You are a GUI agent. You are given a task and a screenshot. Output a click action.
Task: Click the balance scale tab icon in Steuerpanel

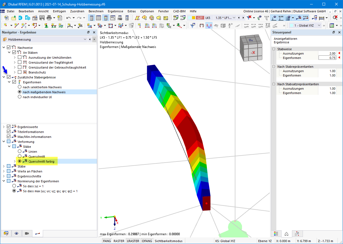click(286, 234)
